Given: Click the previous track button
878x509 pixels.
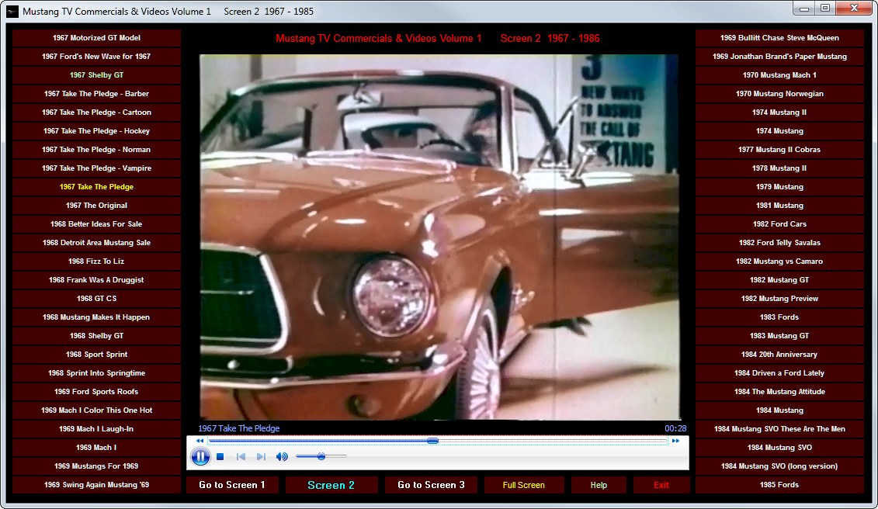Looking at the screenshot, I should pyautogui.click(x=241, y=457).
